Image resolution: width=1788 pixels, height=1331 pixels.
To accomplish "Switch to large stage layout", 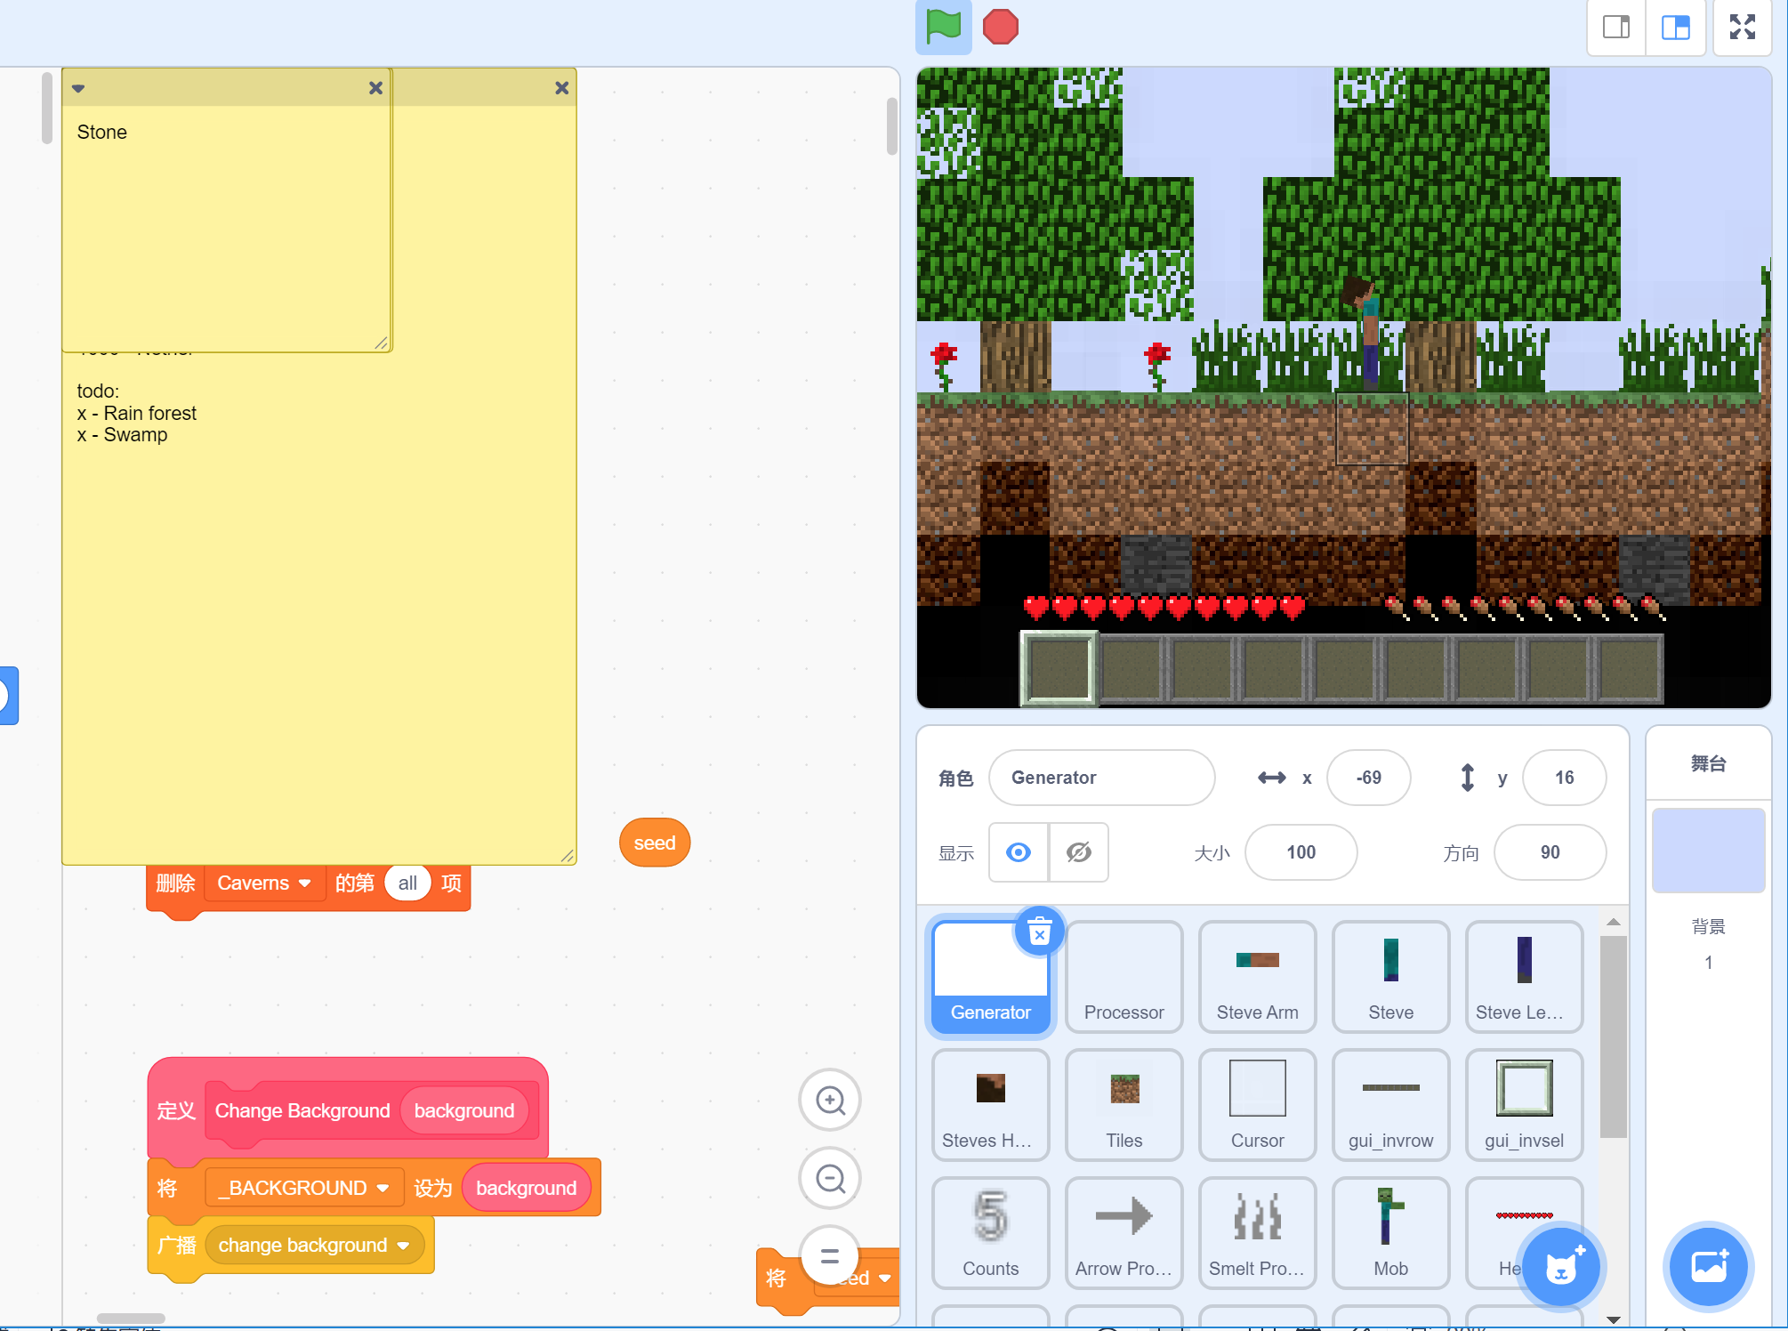I will 1676,28.
